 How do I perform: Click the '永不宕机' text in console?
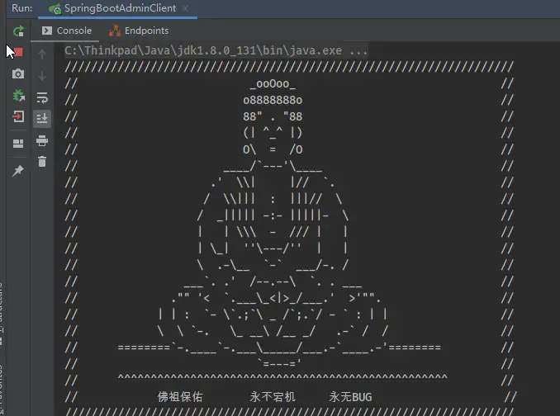(273, 397)
